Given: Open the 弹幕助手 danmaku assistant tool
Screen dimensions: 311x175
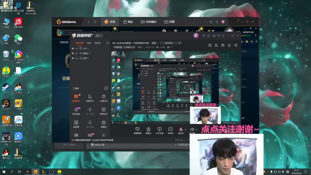Looking at the screenshot, I should coord(76,98).
